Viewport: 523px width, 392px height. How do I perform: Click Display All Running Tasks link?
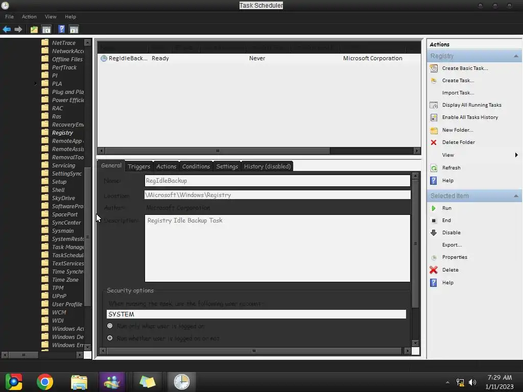tap(471, 105)
